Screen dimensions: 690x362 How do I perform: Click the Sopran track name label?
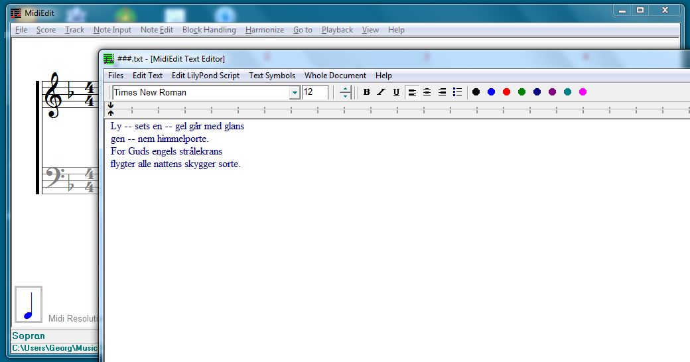[x=29, y=335]
